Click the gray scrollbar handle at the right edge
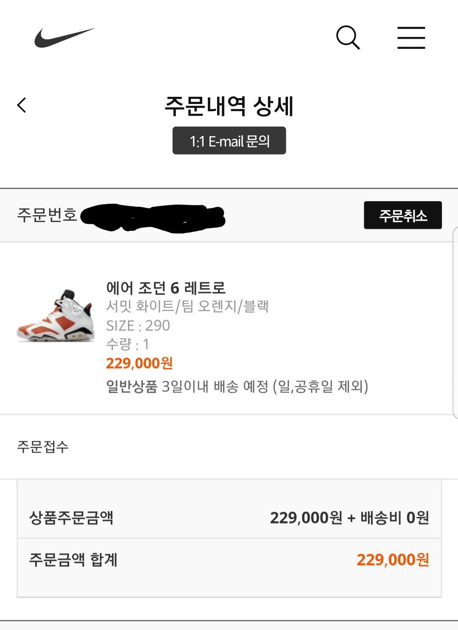This screenshot has height=630, width=458. click(x=455, y=323)
